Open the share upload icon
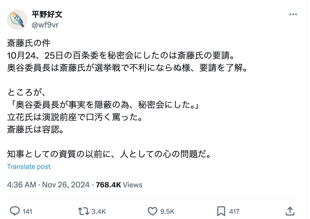 290,211
